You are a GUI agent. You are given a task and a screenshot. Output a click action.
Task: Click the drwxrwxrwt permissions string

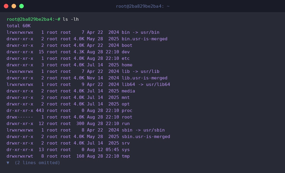[20, 156]
